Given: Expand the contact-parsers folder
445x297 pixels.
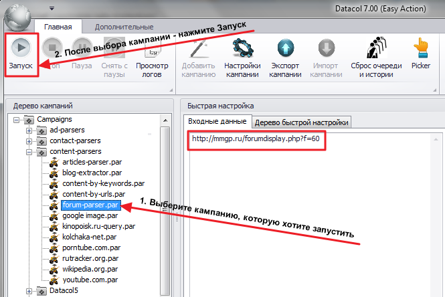Looking at the screenshot, I should [x=29, y=141].
